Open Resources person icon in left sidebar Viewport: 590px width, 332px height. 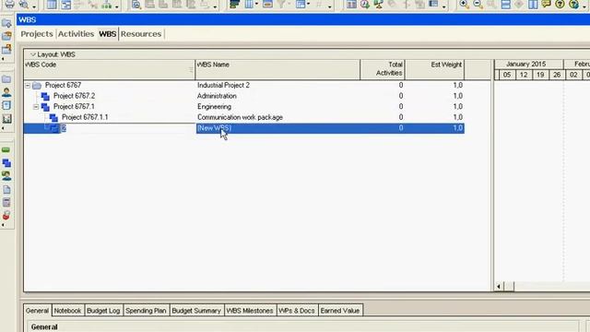[6, 92]
